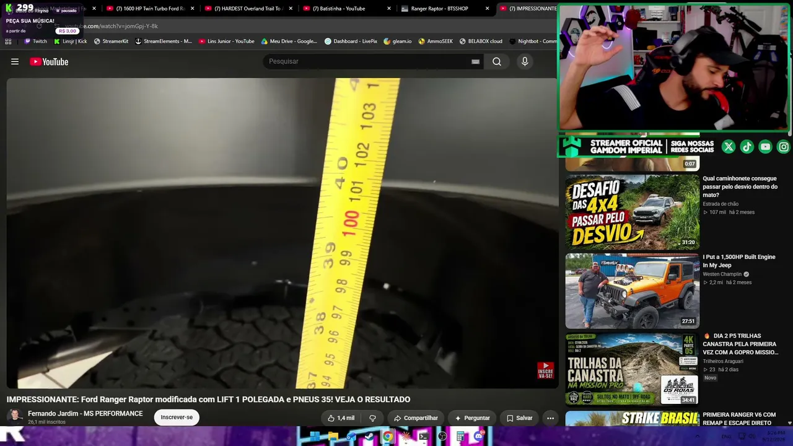
Task: Click the video player frame
Action: (283, 233)
